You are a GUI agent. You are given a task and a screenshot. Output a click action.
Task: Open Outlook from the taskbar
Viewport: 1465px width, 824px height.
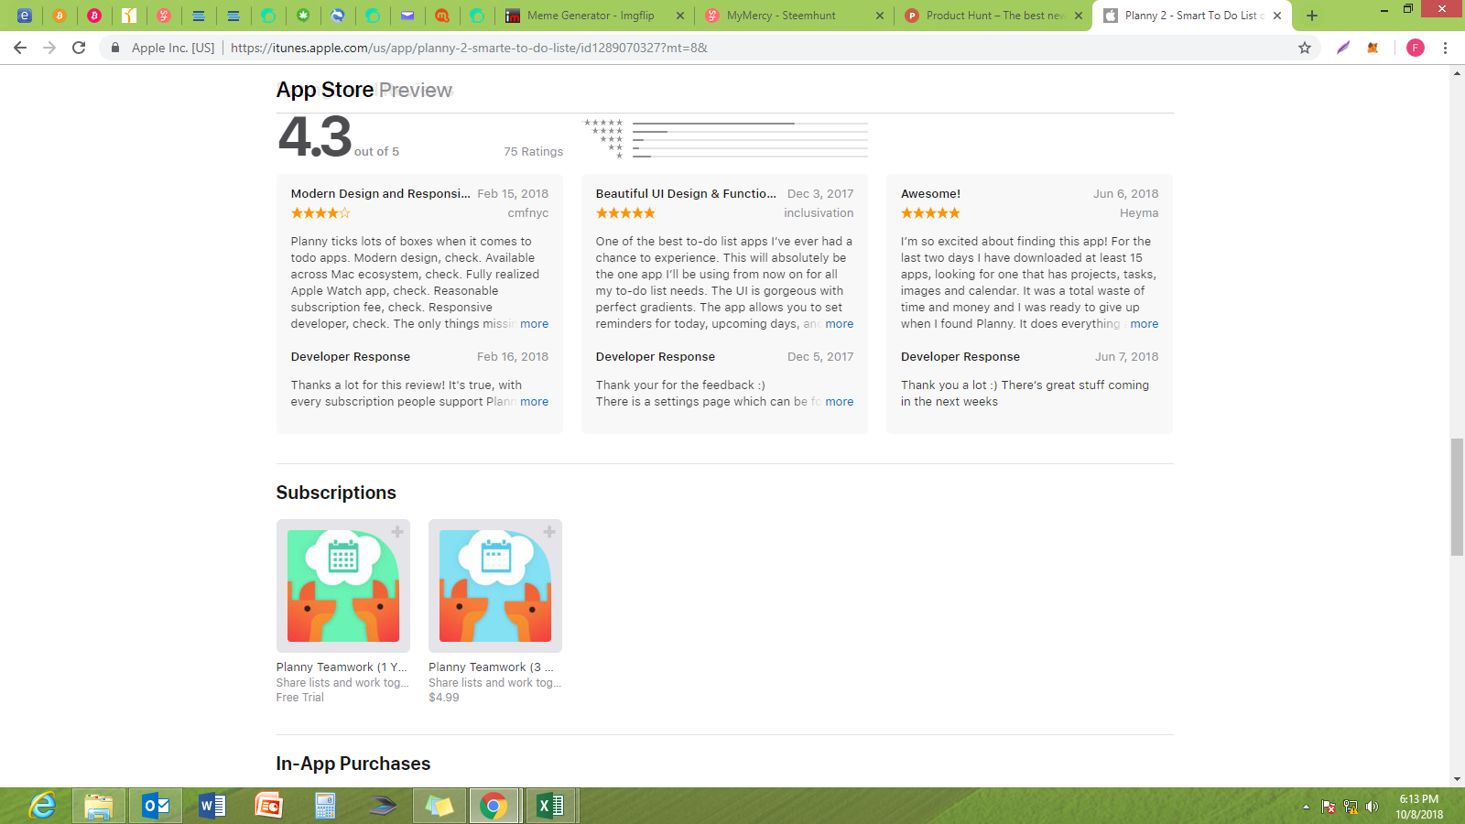(156, 806)
